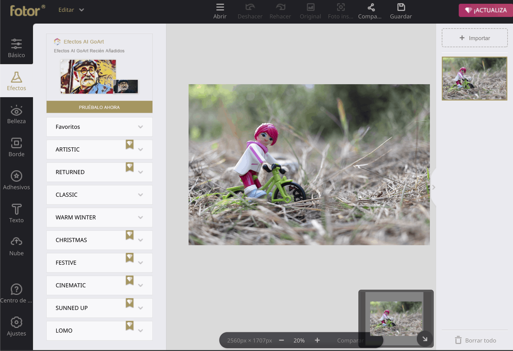
Task: Click the Efectos AI GoArt title link
Action: point(84,42)
